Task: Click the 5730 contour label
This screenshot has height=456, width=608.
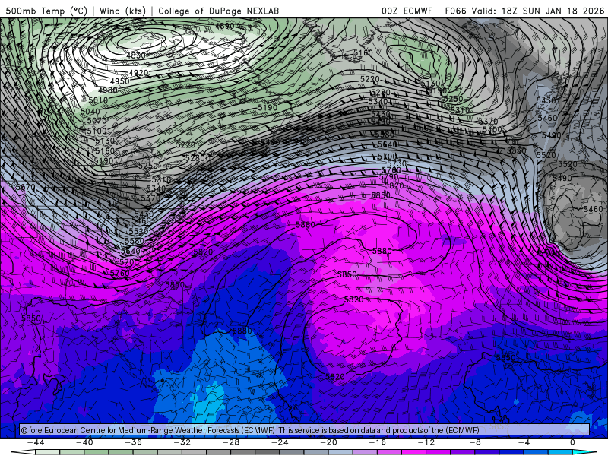Action: (x=397, y=164)
